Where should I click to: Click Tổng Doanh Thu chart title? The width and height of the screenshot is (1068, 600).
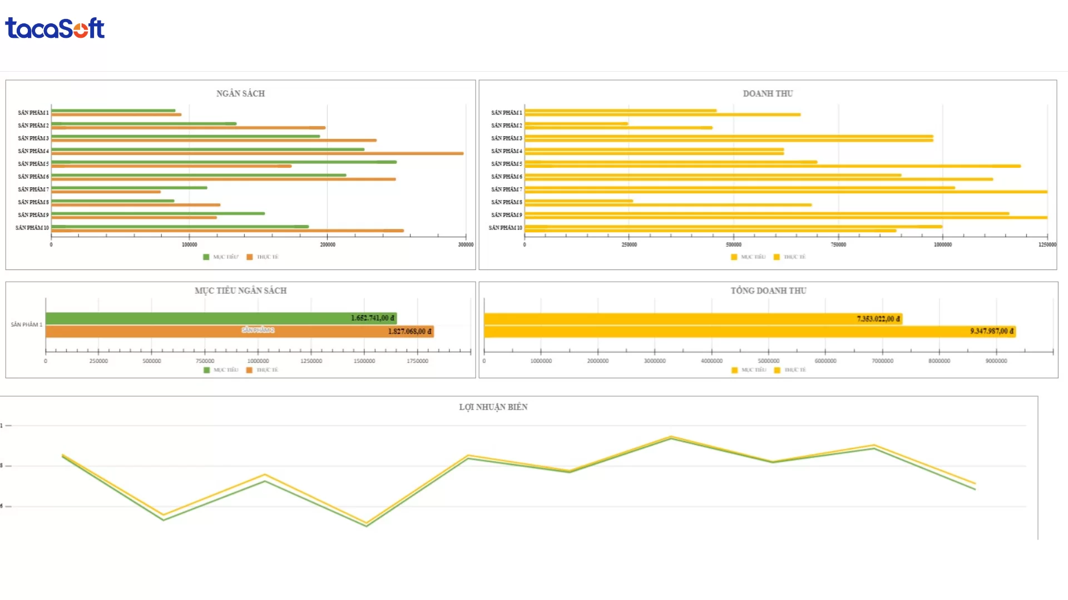768,291
